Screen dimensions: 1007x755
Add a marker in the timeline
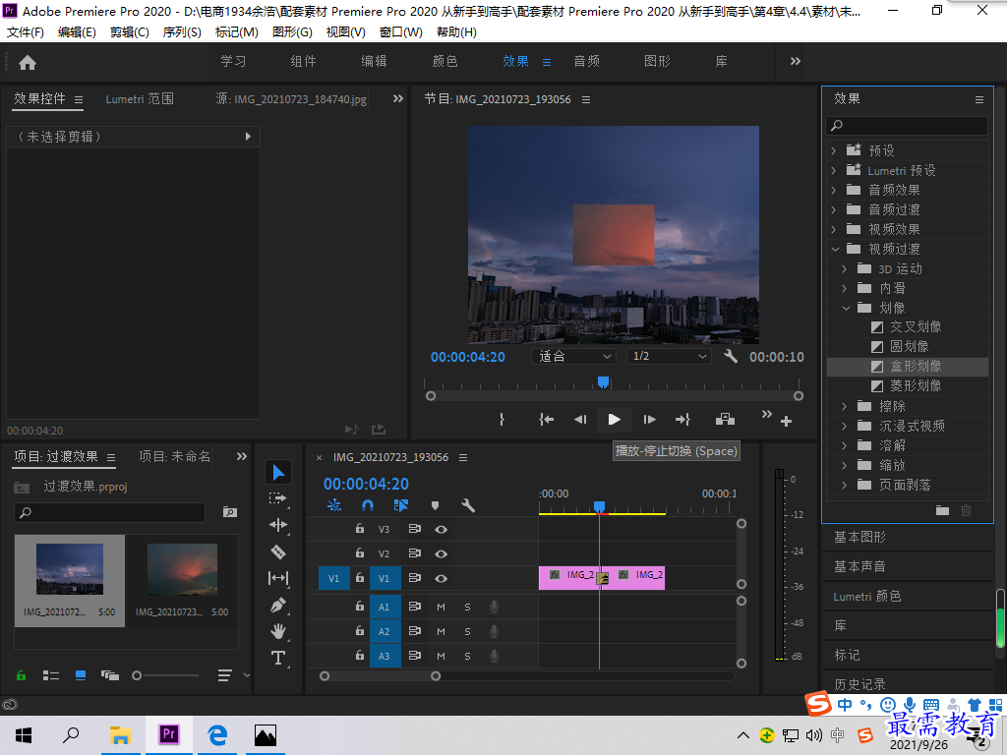coord(435,505)
